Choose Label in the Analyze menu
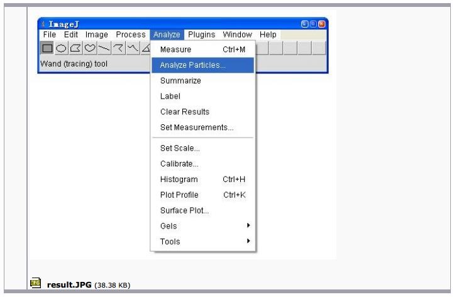Screen dimensions: 454x297 tap(202, 96)
